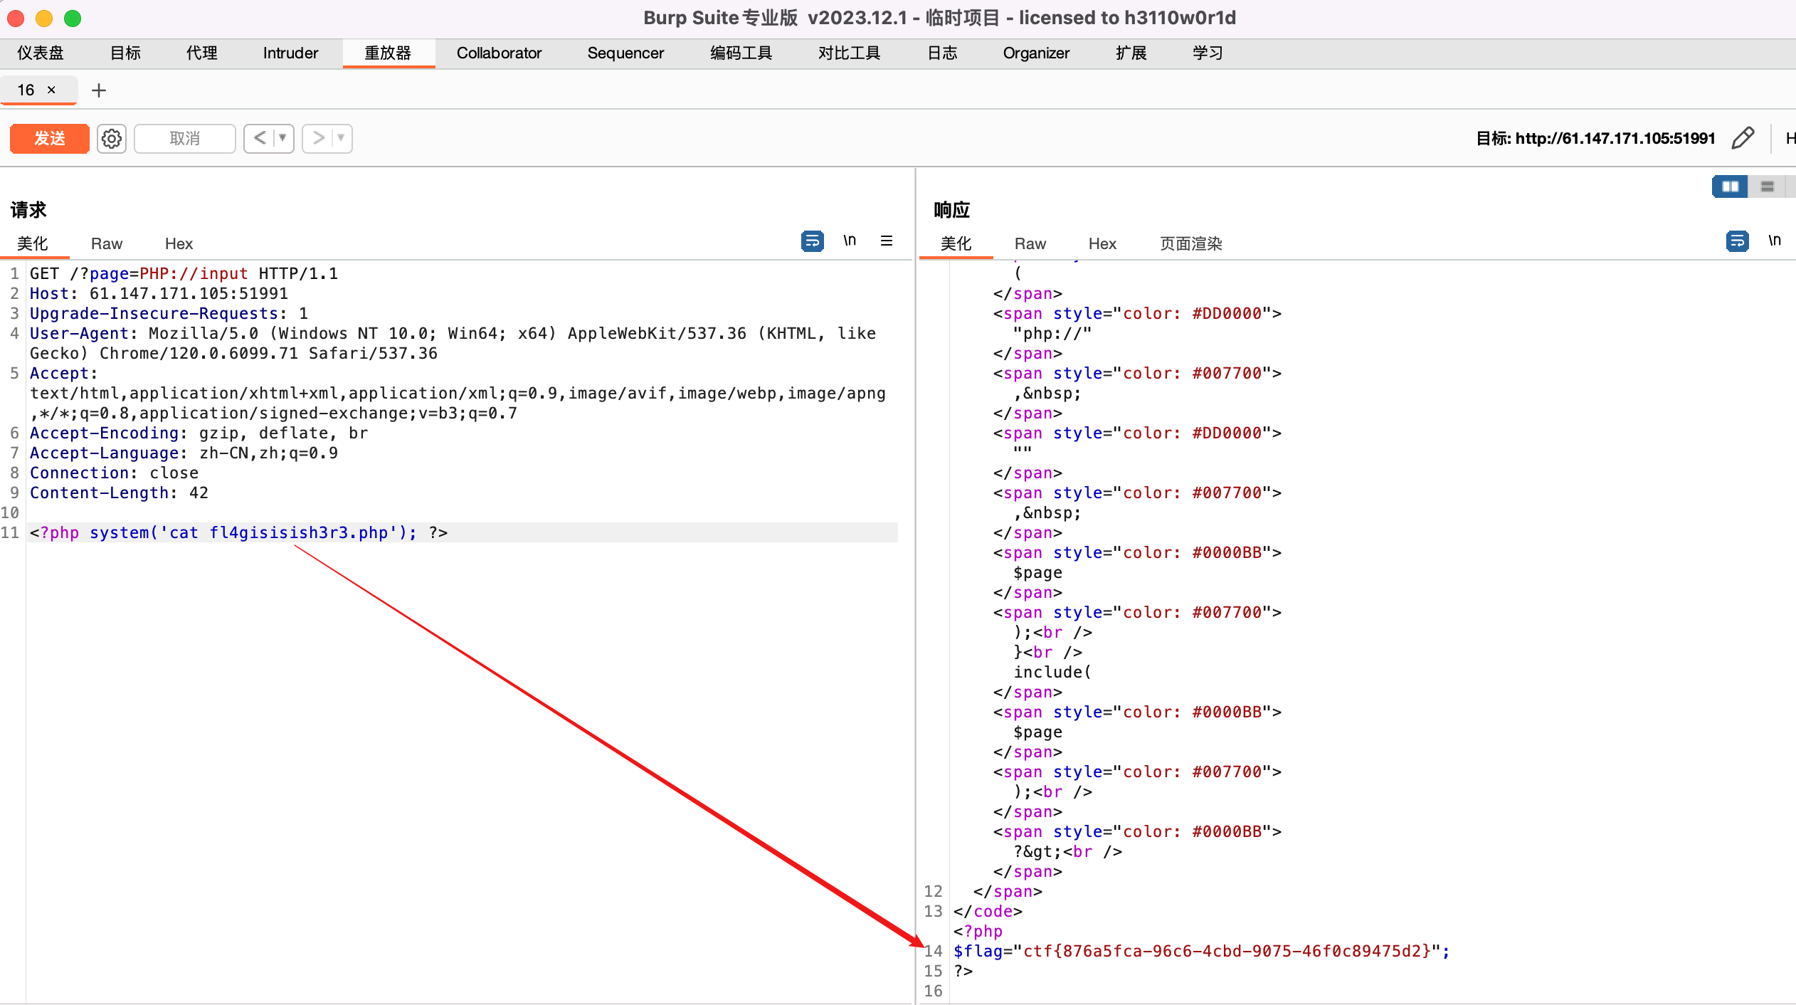The height and width of the screenshot is (1005, 1796).
Task: Toggle word wrap icon in the request editor
Action: point(812,241)
